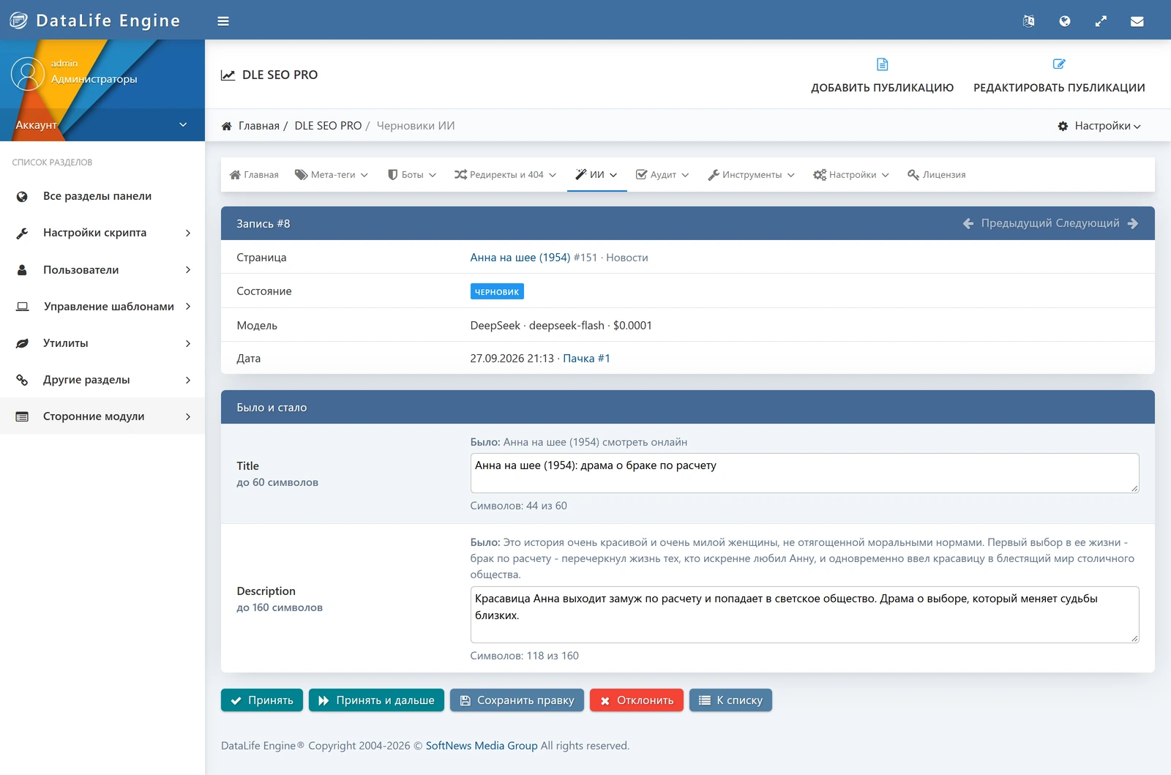Viewport: 1171px width, 775px height.
Task: Click the DataLife Engine logo
Action: point(95,20)
